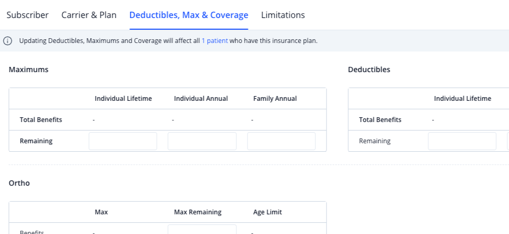Click Individual Lifetime header in Maximums table

(x=124, y=99)
